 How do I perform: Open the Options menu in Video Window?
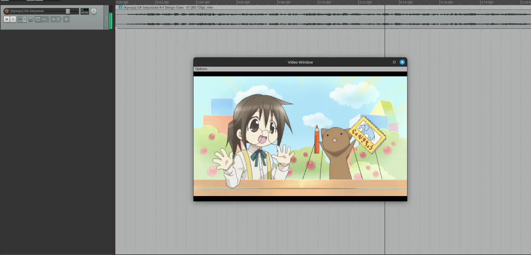201,69
